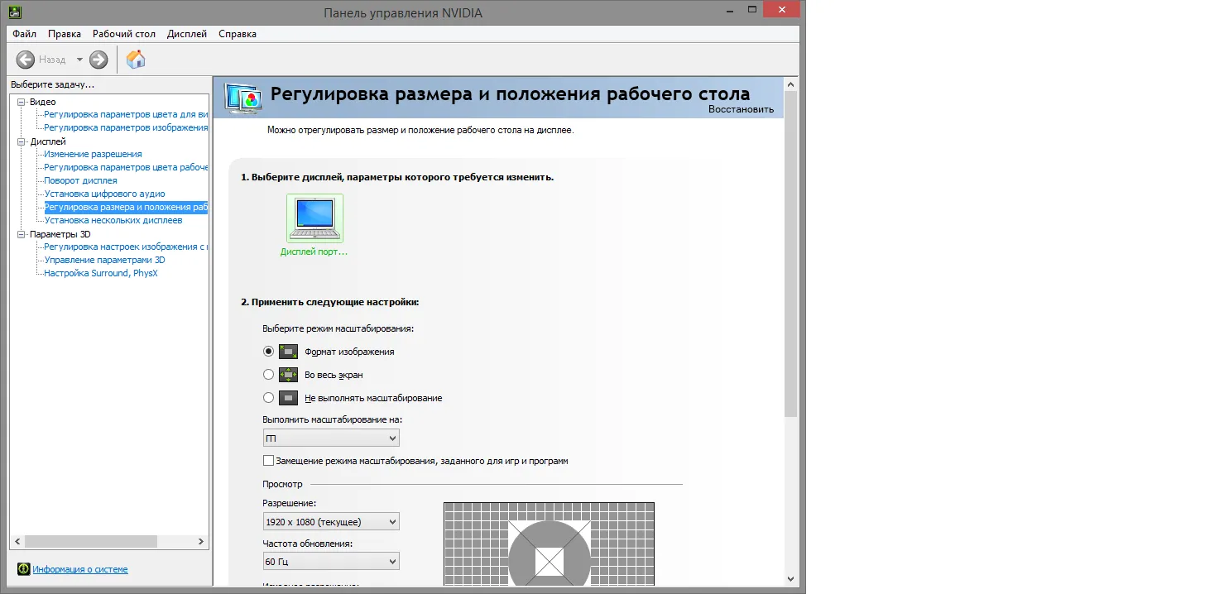Viewport: 1224px width, 594px height.
Task: Collapse the Дисплей tree node
Action: click(x=22, y=141)
